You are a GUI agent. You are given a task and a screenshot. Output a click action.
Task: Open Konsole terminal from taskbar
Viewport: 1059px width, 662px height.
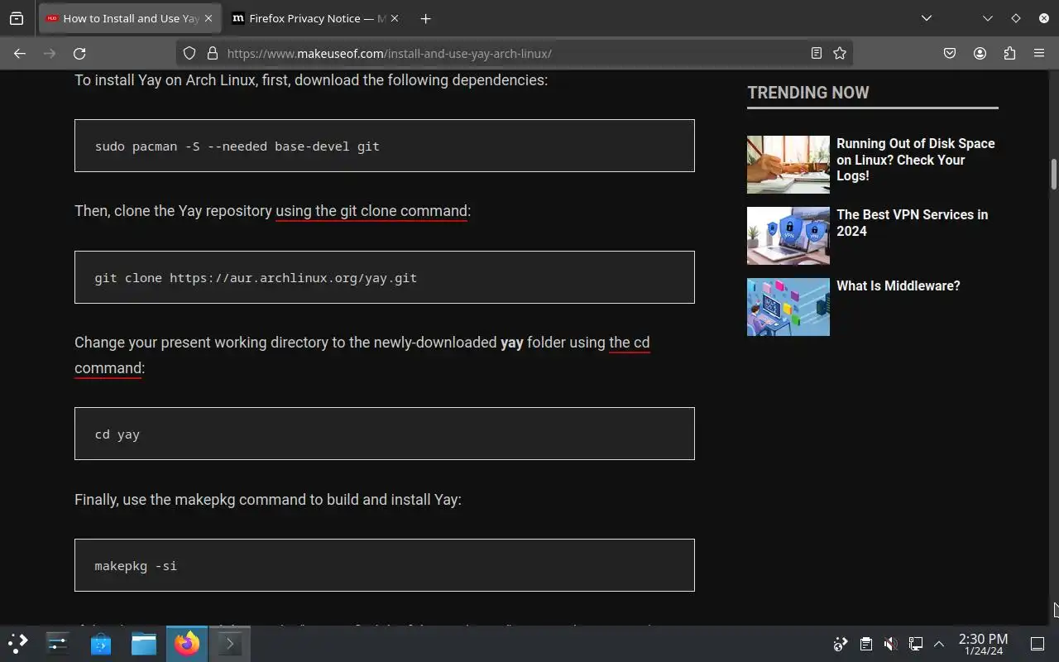pyautogui.click(x=230, y=643)
